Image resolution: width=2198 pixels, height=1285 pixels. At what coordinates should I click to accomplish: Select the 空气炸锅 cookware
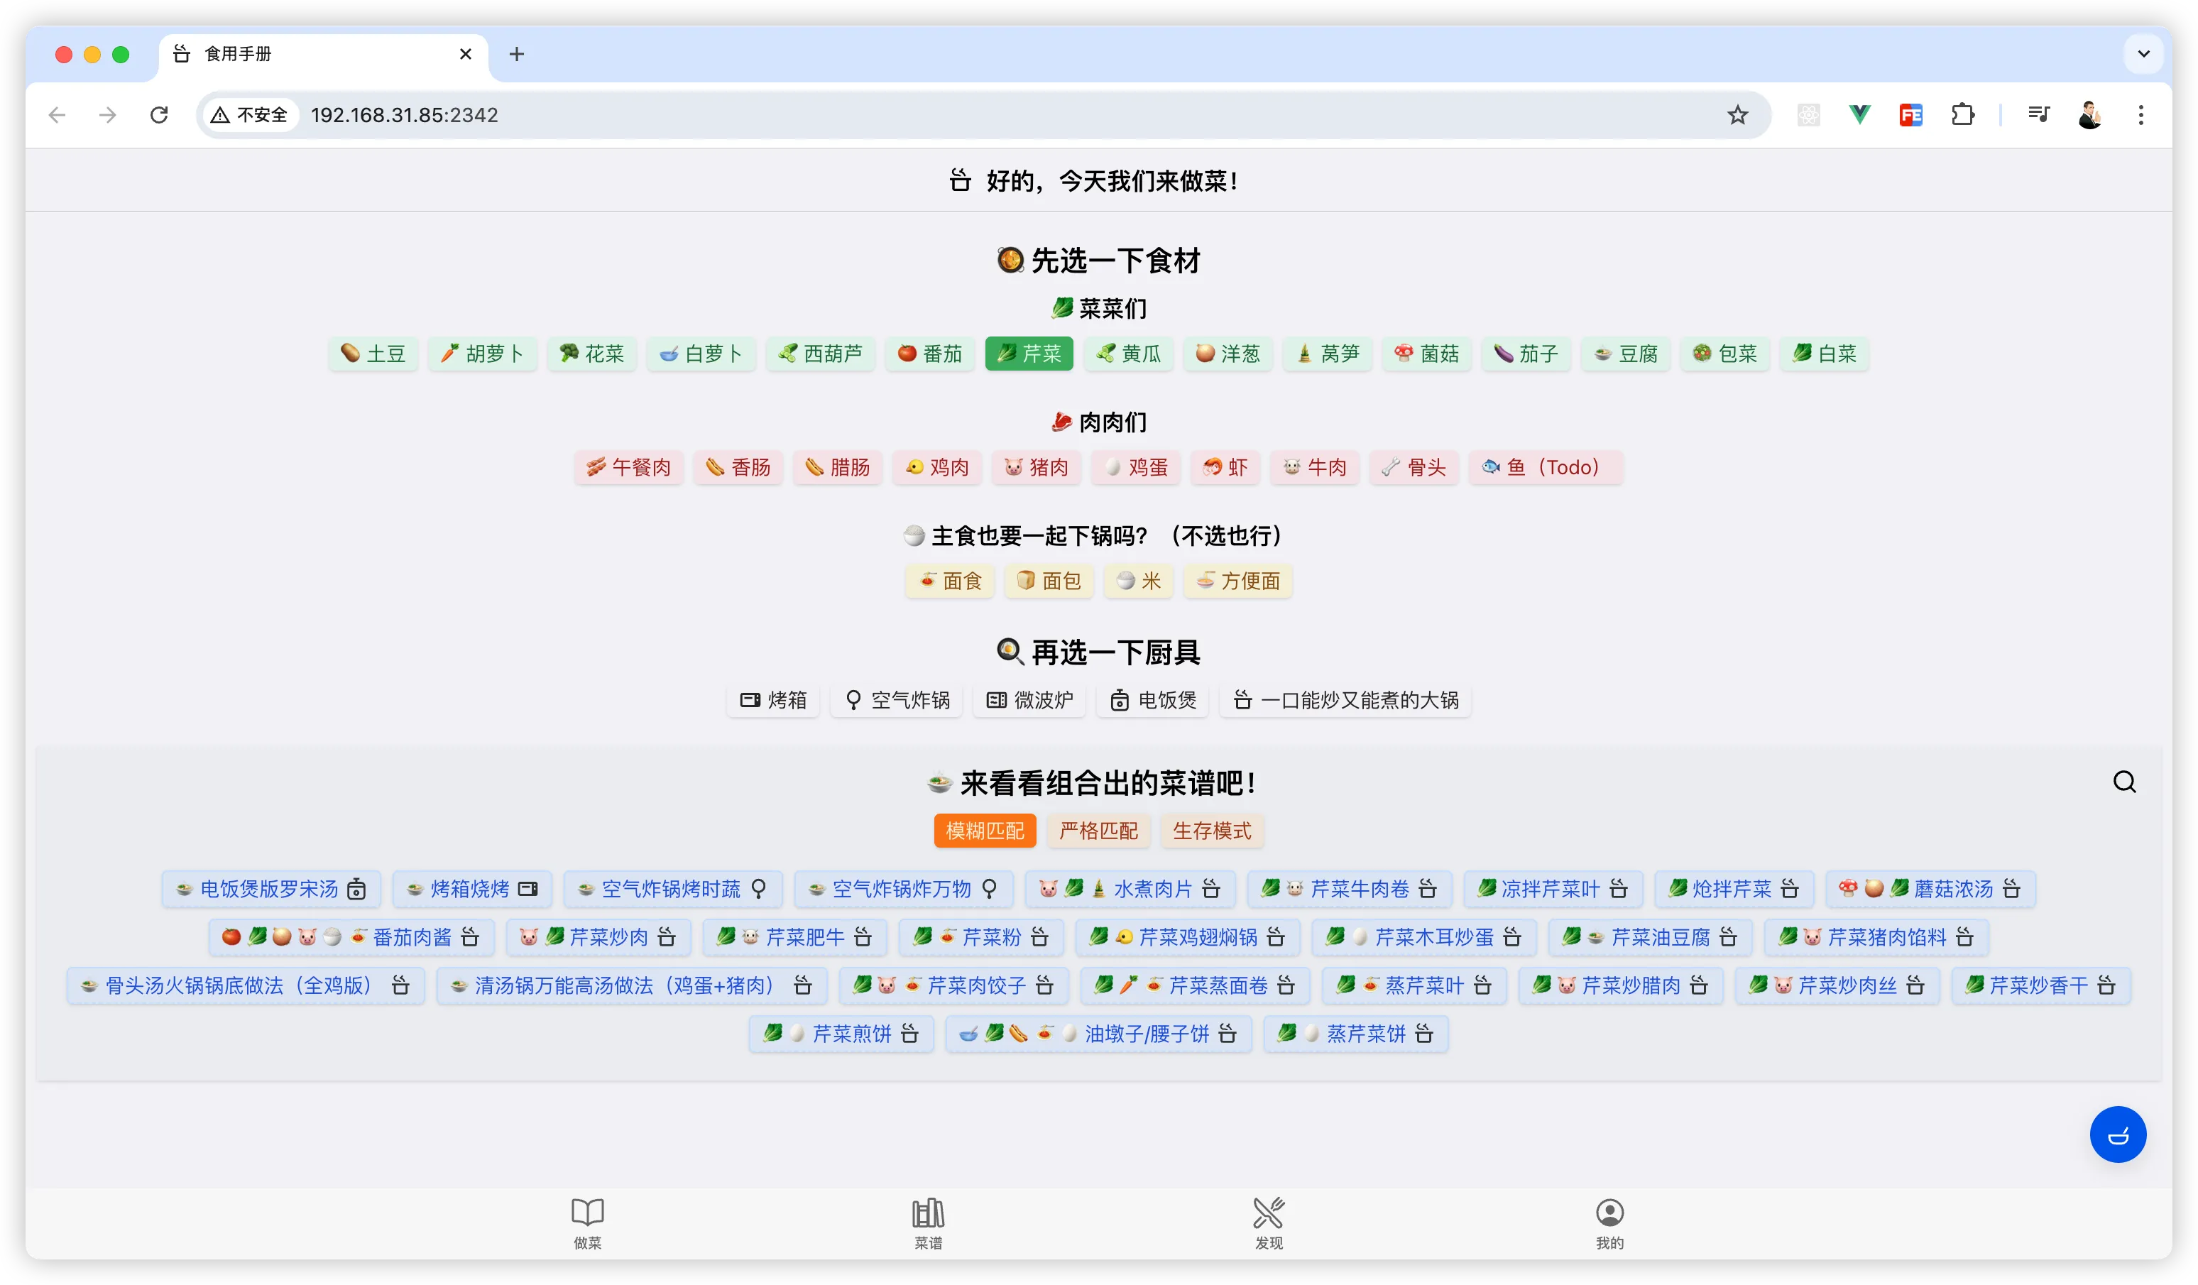click(897, 699)
